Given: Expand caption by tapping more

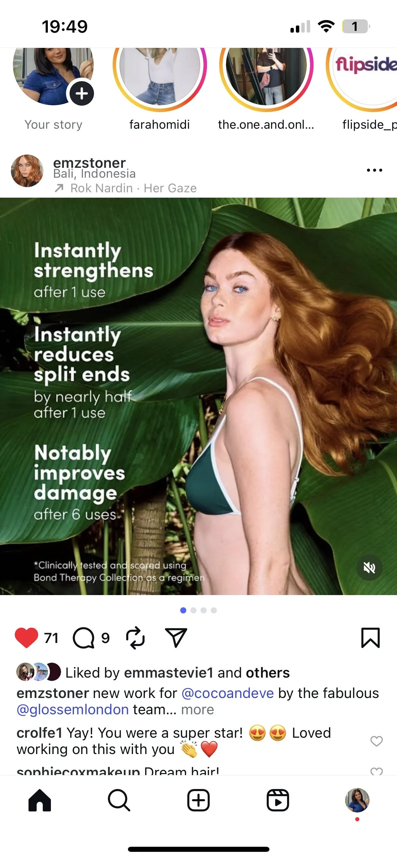Looking at the screenshot, I should pos(197,710).
